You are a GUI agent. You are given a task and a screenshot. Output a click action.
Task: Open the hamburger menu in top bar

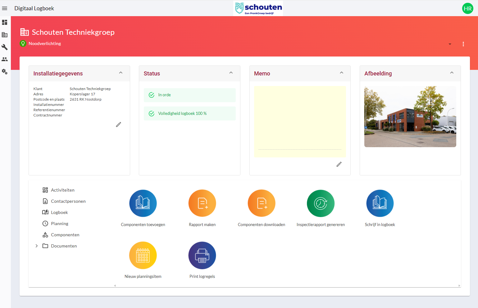point(5,8)
